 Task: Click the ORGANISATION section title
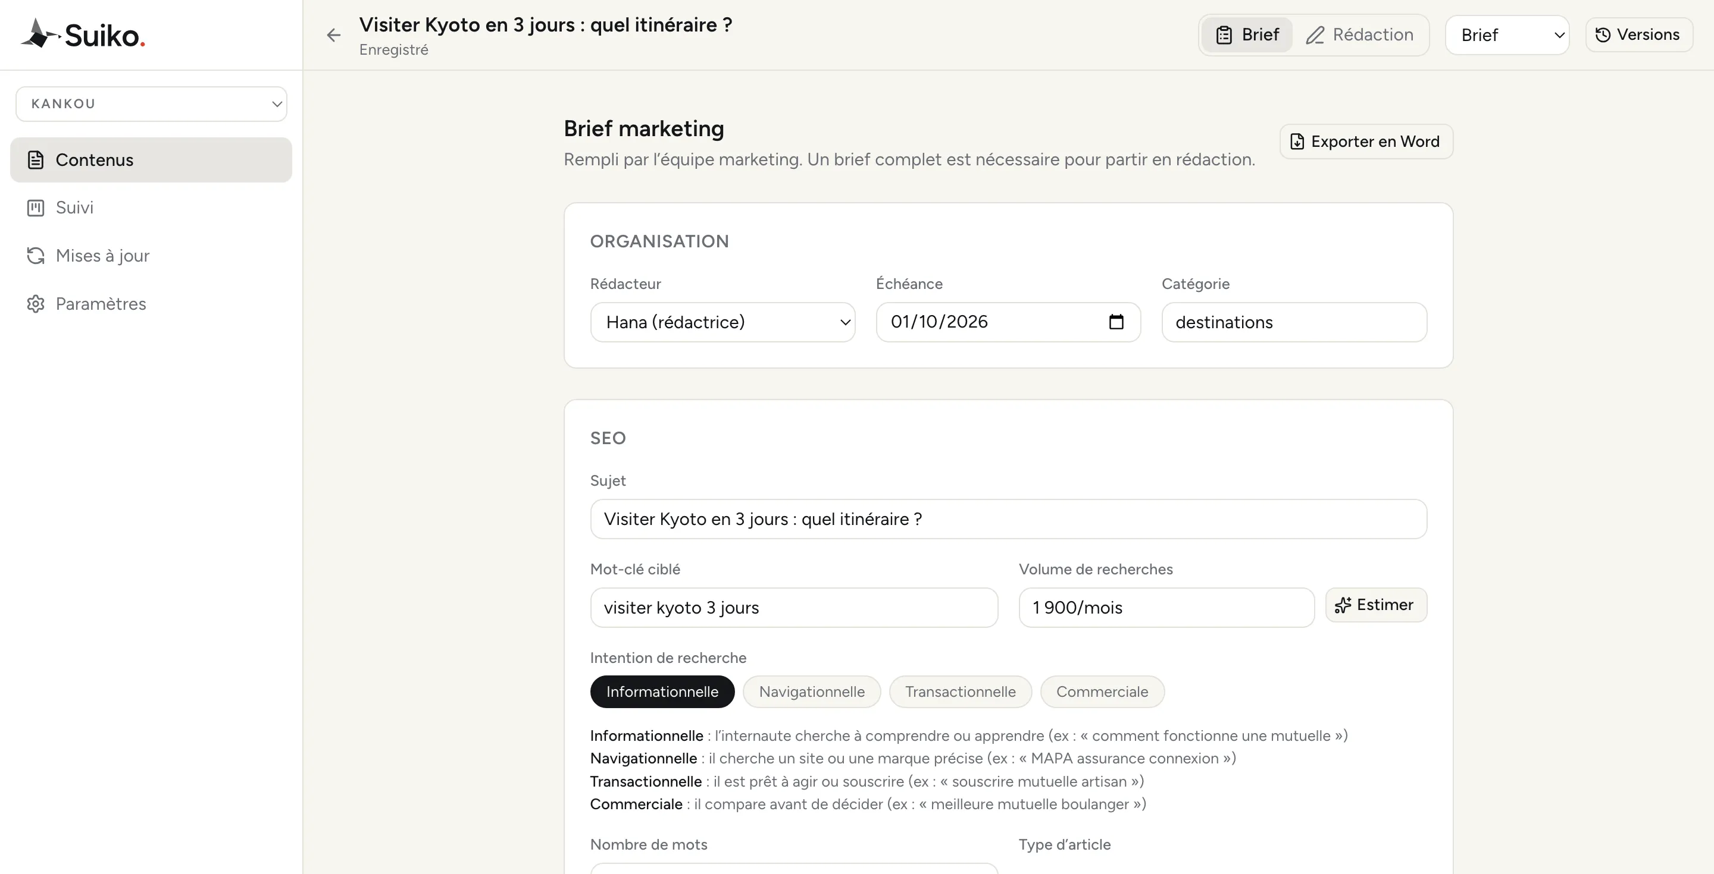pyautogui.click(x=659, y=241)
